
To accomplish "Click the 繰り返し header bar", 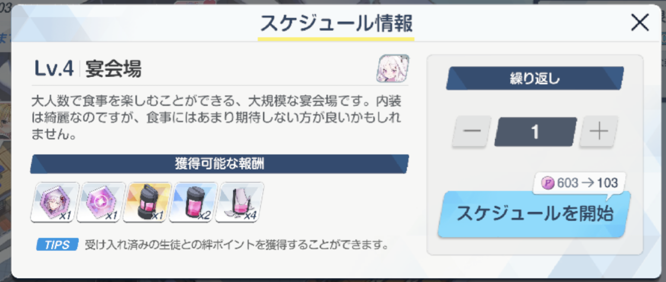I will pyautogui.click(x=535, y=78).
